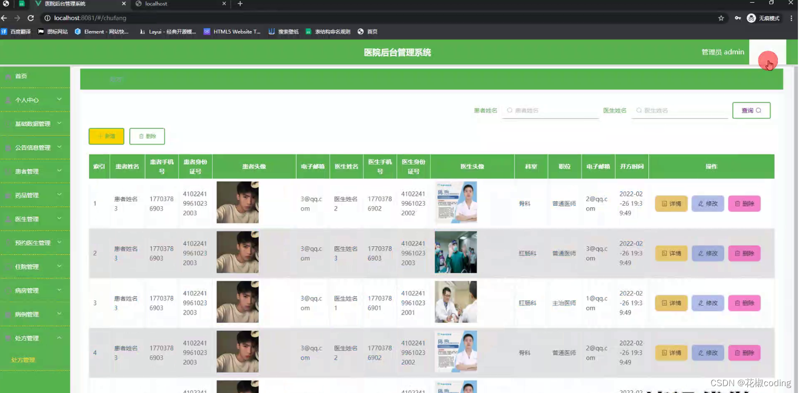The width and height of the screenshot is (799, 393).
Task: Expand the 预约医生管理 sidebar menu
Action: tap(35, 243)
